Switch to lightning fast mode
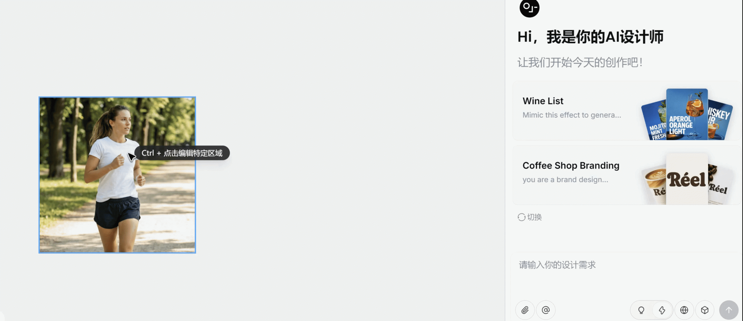This screenshot has height=321, width=743. pos(662,310)
